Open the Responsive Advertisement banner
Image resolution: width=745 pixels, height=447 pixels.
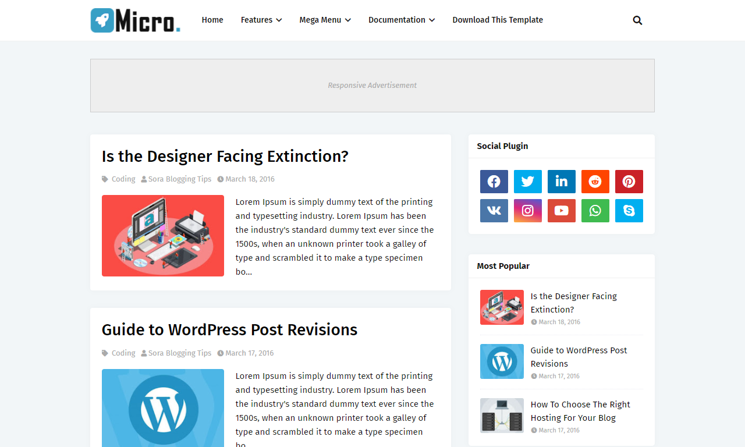[372, 86]
